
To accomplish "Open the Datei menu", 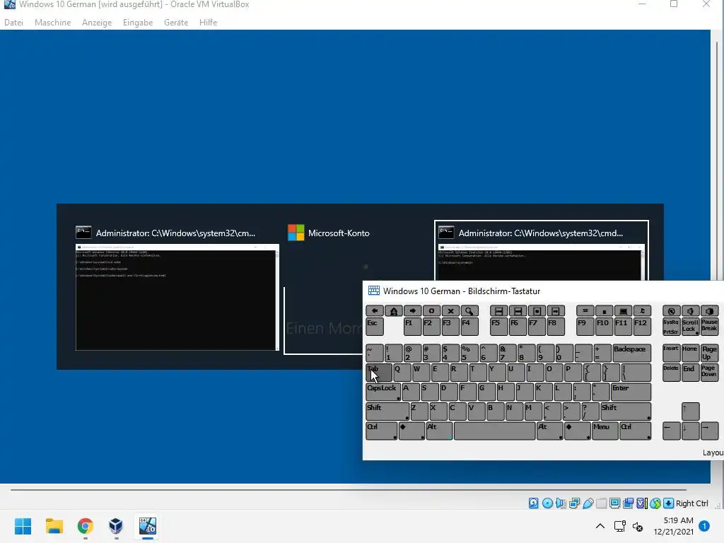I will 14,22.
